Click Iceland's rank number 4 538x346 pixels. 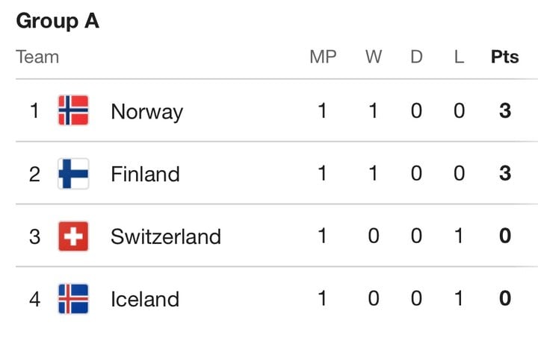coord(34,299)
